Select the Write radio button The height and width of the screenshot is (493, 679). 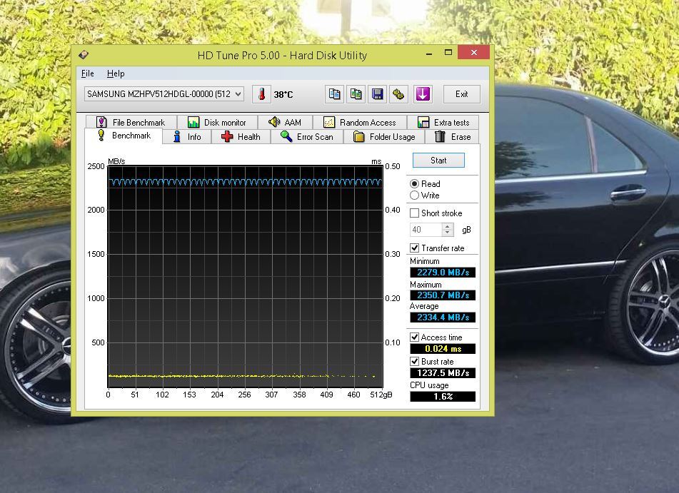[x=415, y=195]
